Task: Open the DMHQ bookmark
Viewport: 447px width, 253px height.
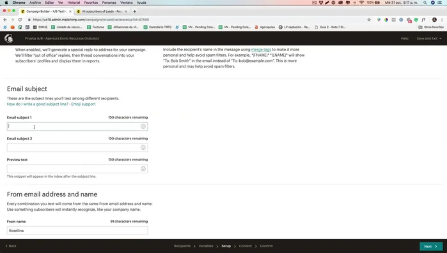Action: tap(40, 27)
